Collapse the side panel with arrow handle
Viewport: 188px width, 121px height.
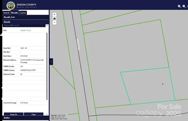point(51,62)
